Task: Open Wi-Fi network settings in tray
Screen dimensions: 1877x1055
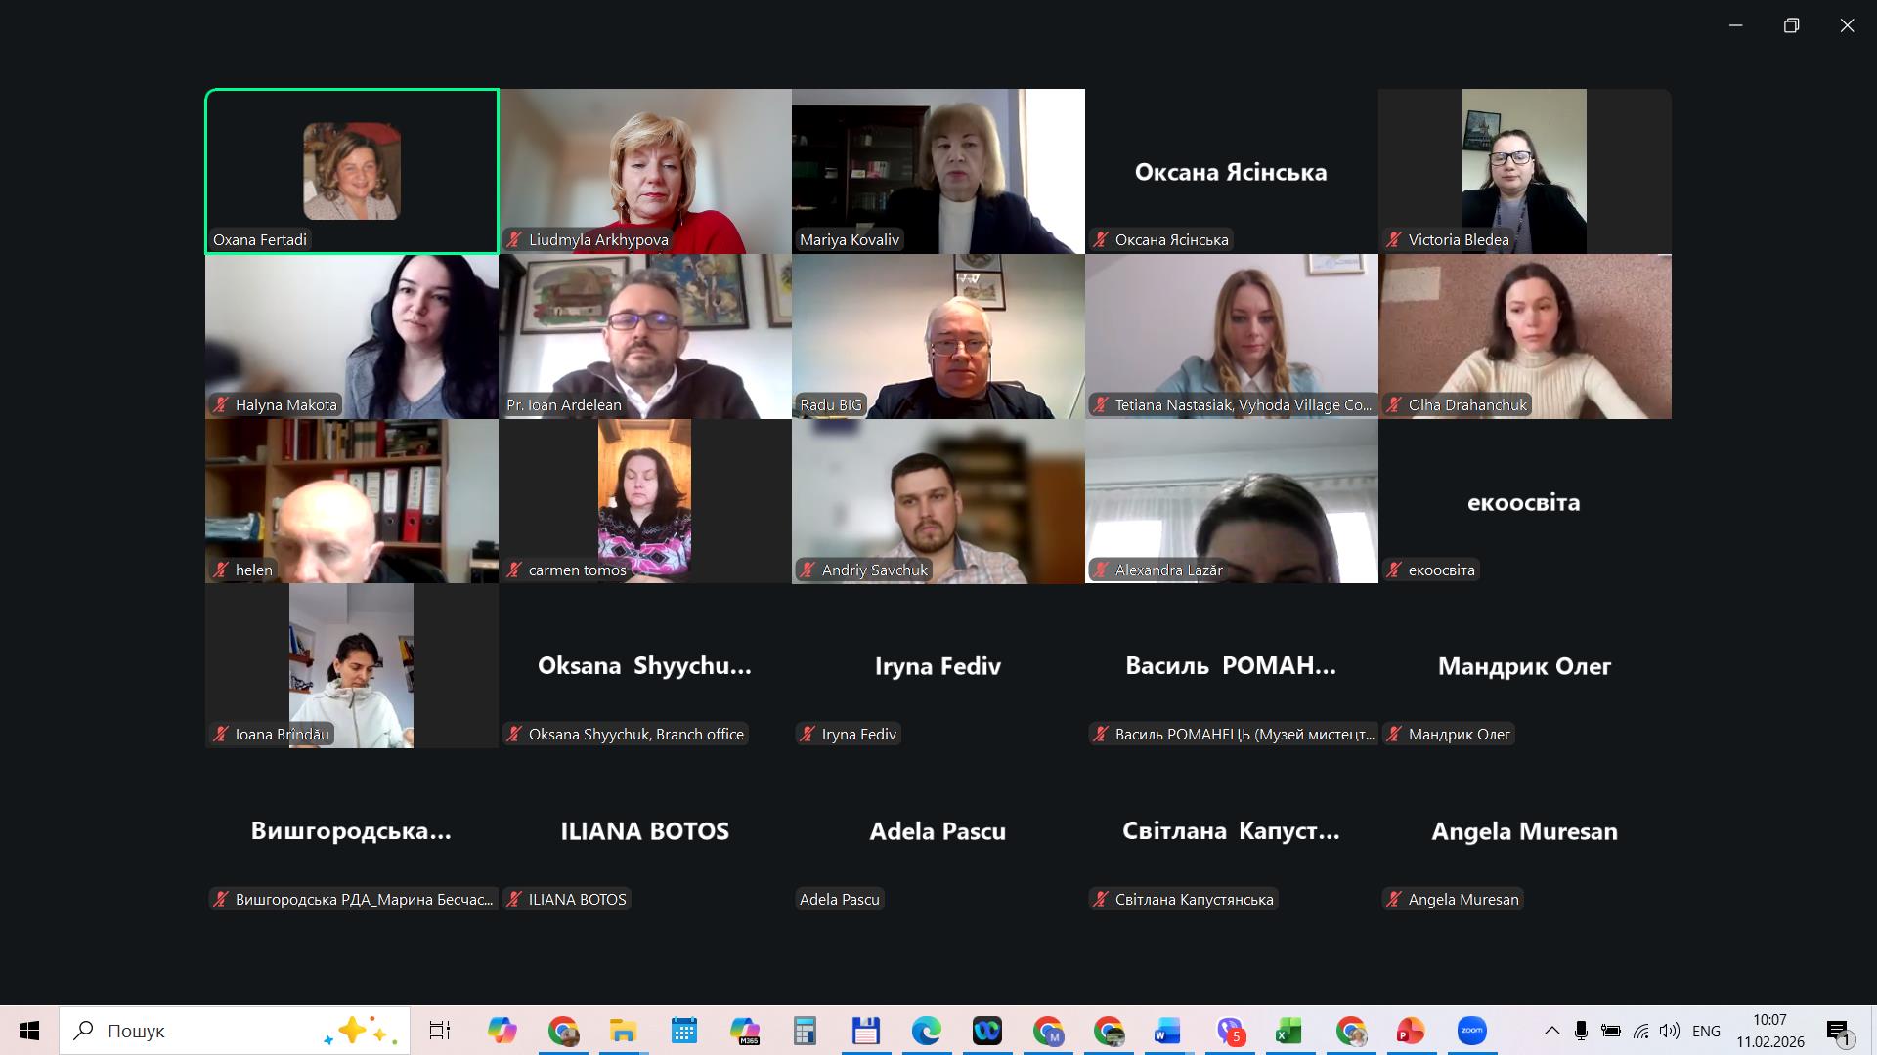Action: [1640, 1031]
